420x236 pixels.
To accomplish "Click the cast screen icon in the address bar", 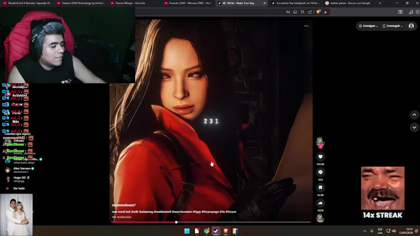I will 295,12.
